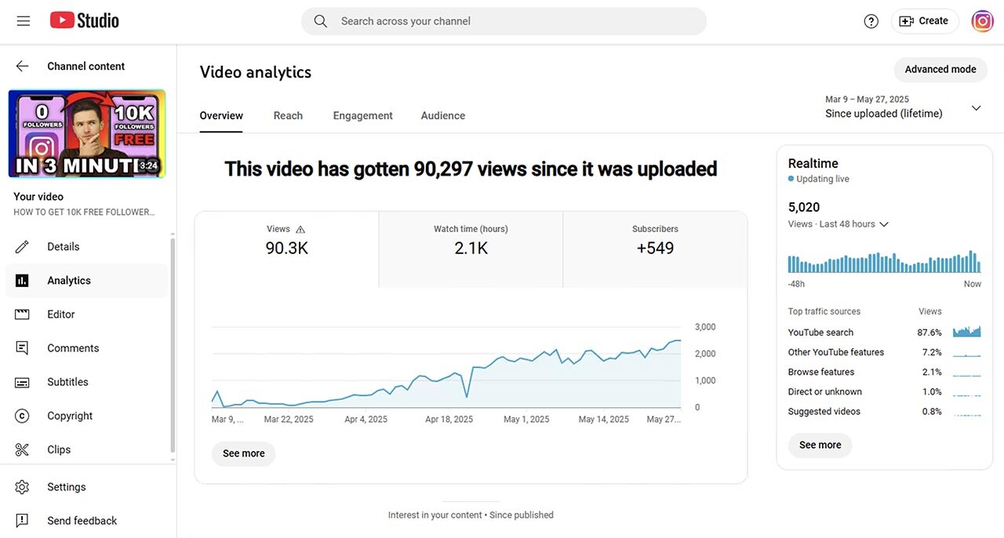Viewport: 1004px width, 538px height.
Task: Click the Create button
Action: pos(923,21)
